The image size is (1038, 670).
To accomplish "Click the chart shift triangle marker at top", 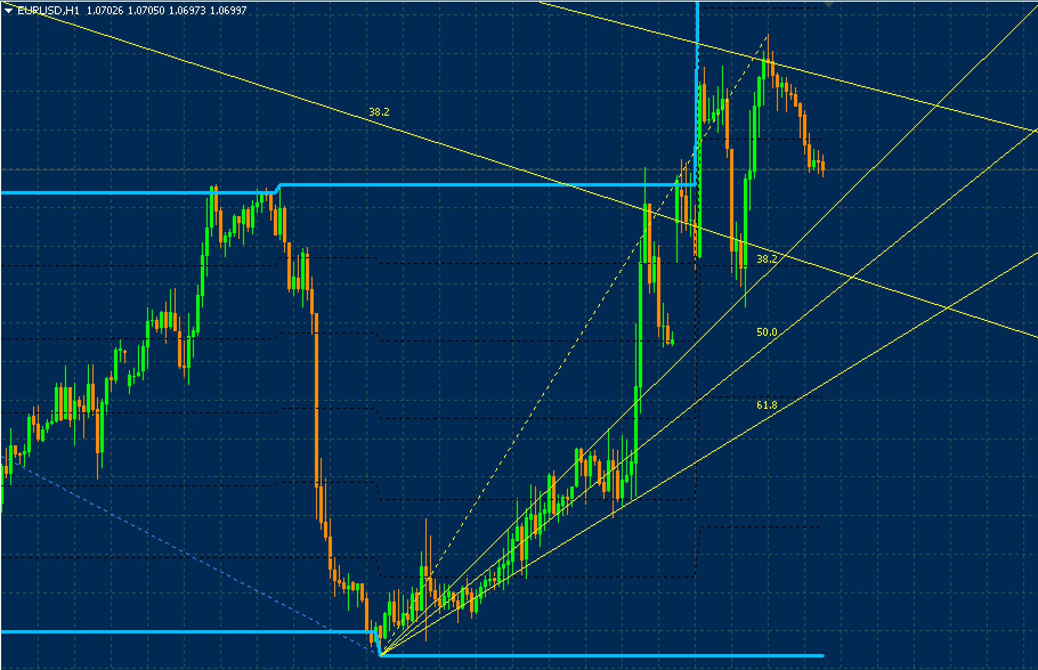I will point(829,4).
